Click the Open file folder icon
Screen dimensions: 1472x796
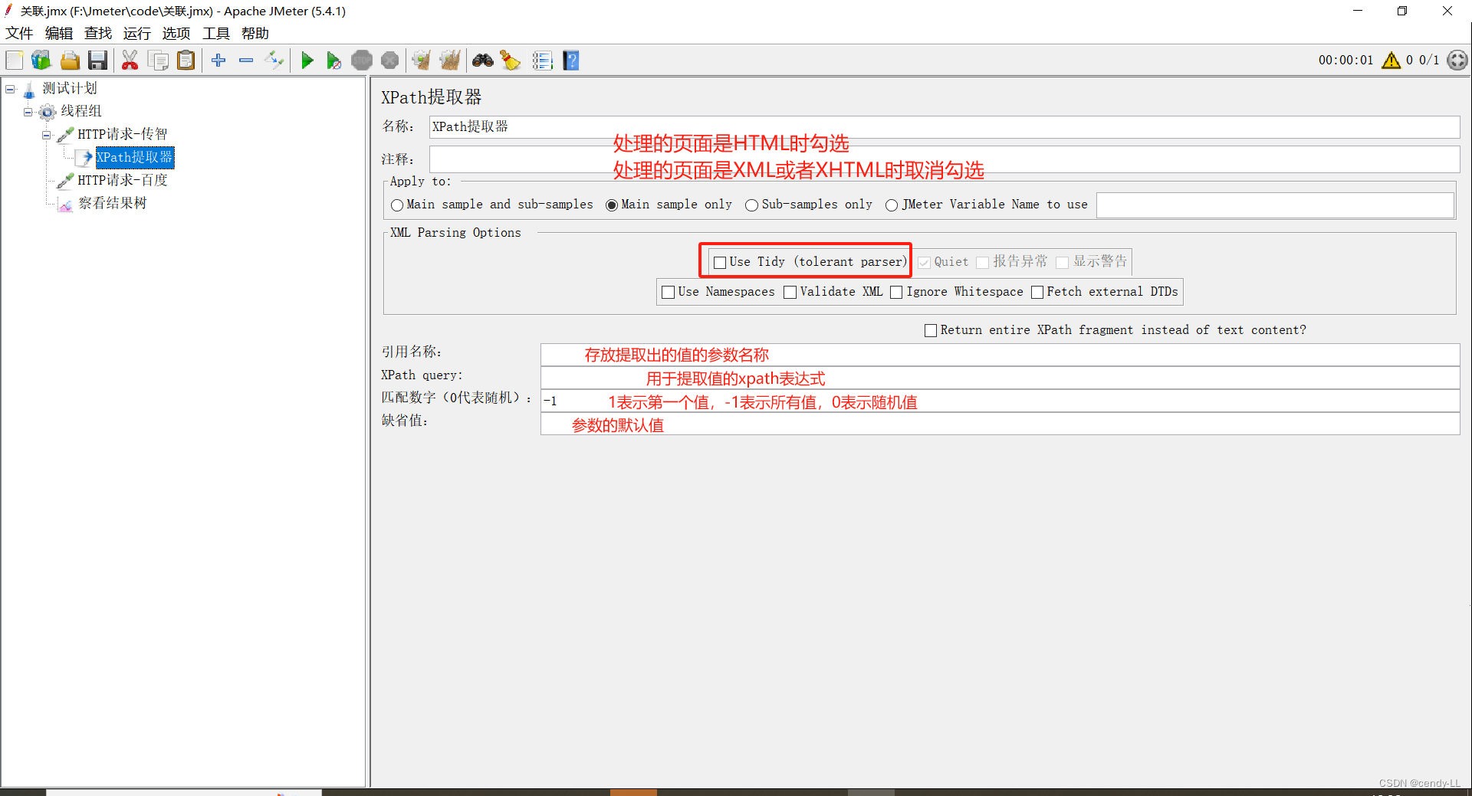[70, 60]
